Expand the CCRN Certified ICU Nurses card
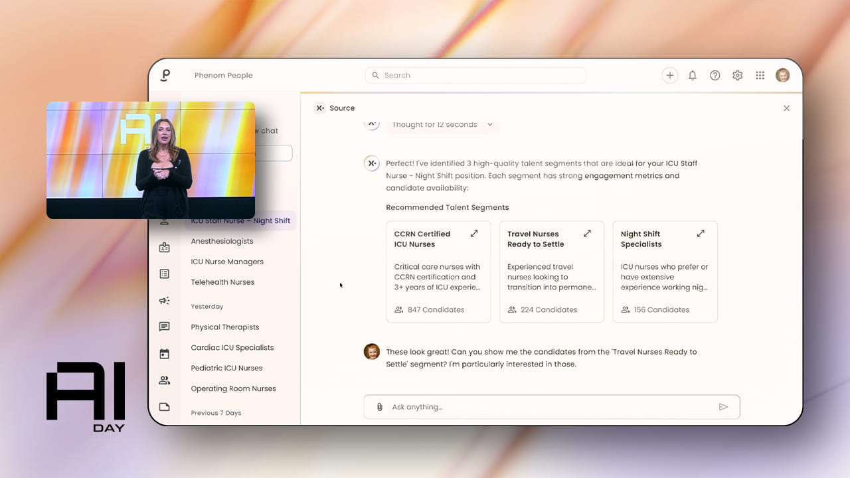Image resolution: width=850 pixels, height=478 pixels. (x=474, y=234)
